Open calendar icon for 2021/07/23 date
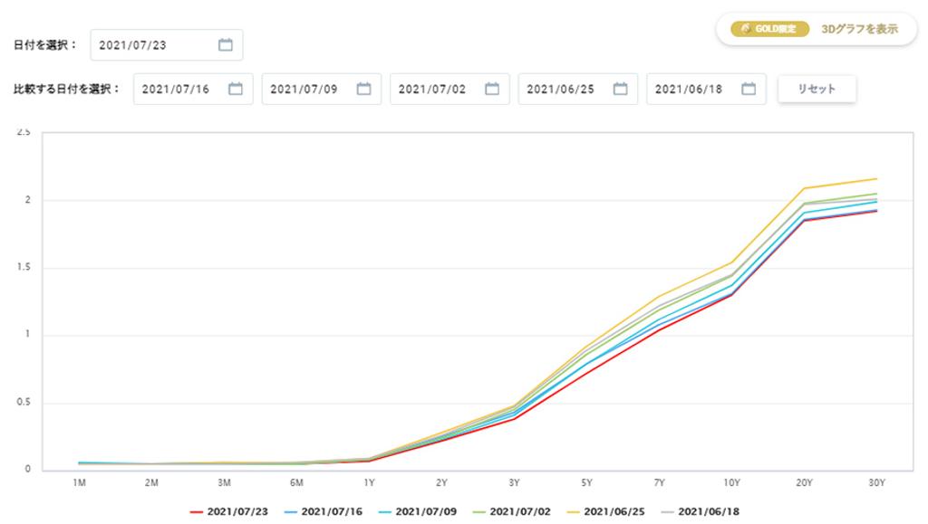This screenshot has width=928, height=524. tap(226, 45)
